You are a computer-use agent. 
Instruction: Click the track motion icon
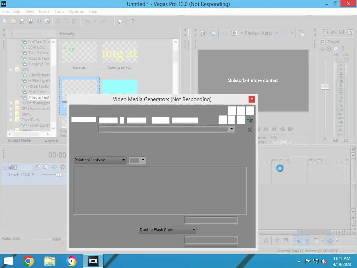pos(46,167)
